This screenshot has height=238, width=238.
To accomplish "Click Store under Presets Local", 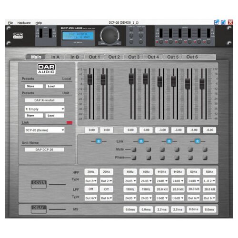I will [34, 86].
